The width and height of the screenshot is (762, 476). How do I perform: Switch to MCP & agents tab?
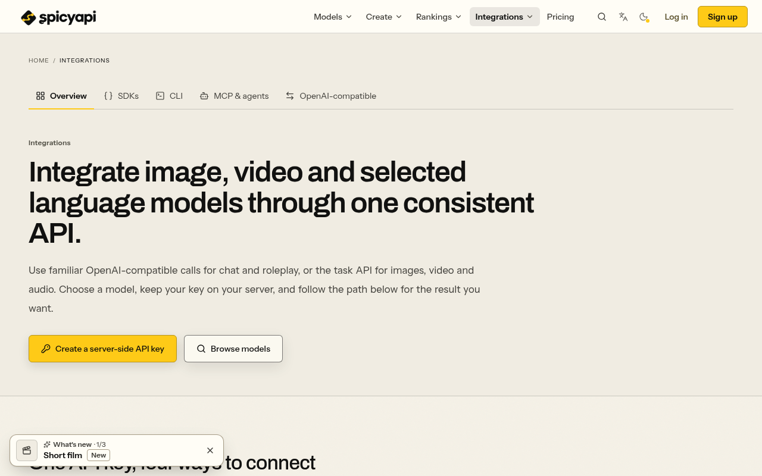coord(235,96)
